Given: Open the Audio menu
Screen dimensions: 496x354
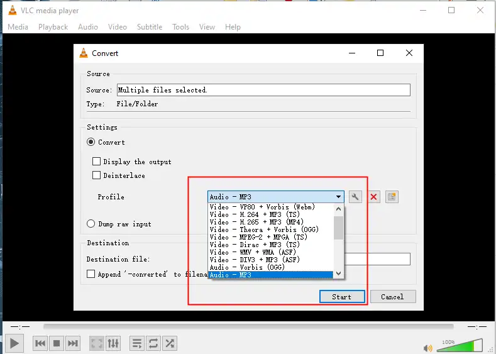Looking at the screenshot, I should (88, 27).
